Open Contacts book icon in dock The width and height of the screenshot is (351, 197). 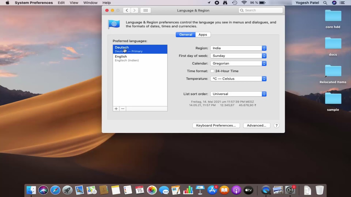point(104,190)
